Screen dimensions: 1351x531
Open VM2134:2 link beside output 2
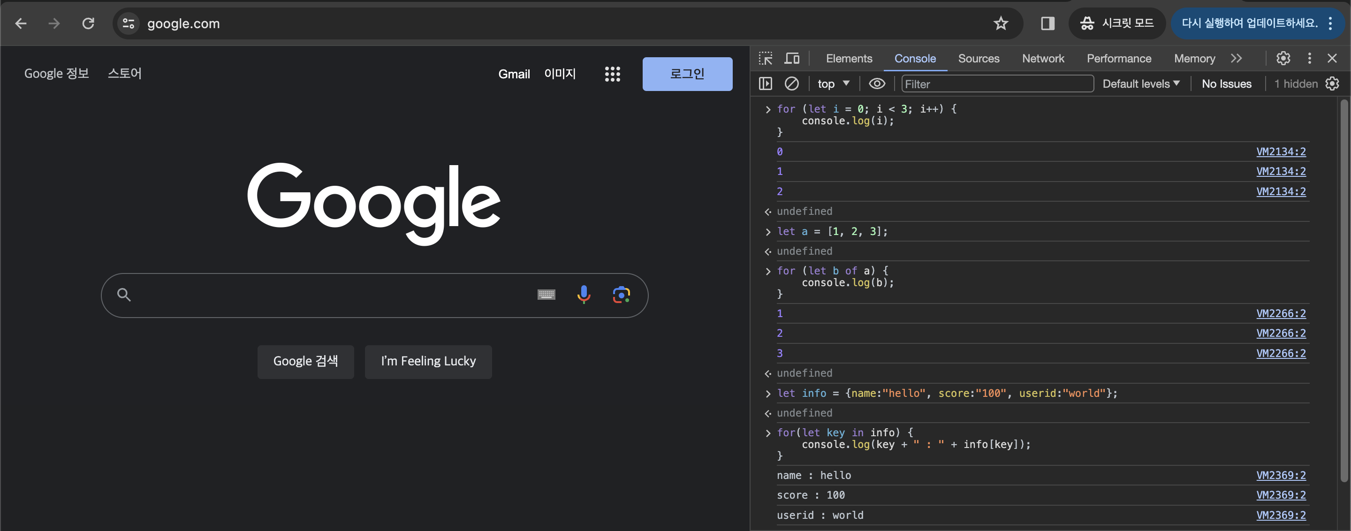[x=1280, y=192]
